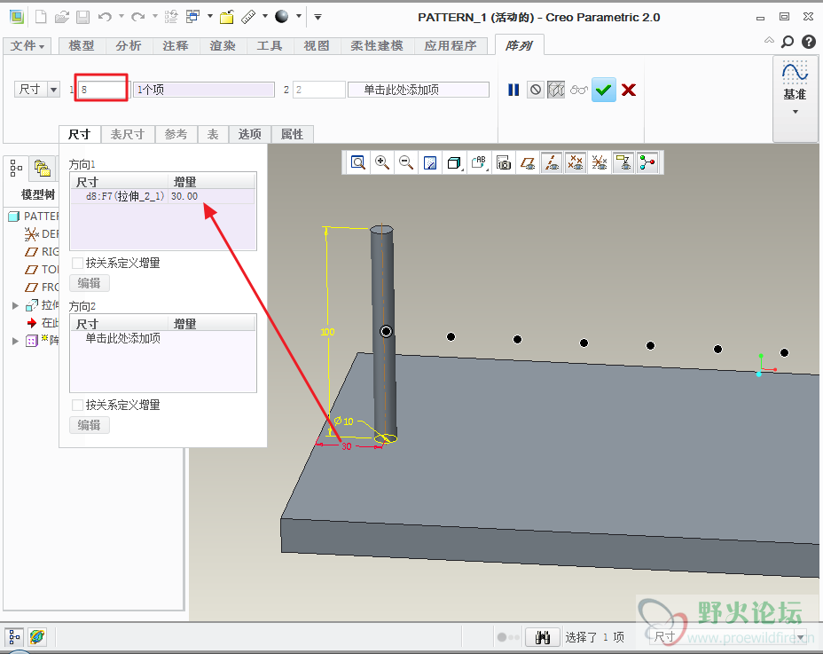823x654 pixels.
Task: Click the toggle browser icon in status bar
Action: point(37,637)
